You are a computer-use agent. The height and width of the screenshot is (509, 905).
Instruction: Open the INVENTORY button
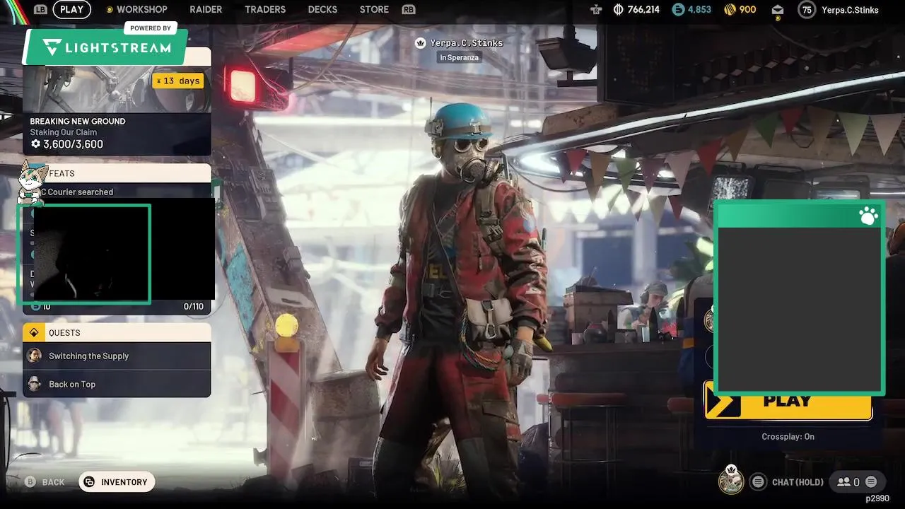point(117,482)
